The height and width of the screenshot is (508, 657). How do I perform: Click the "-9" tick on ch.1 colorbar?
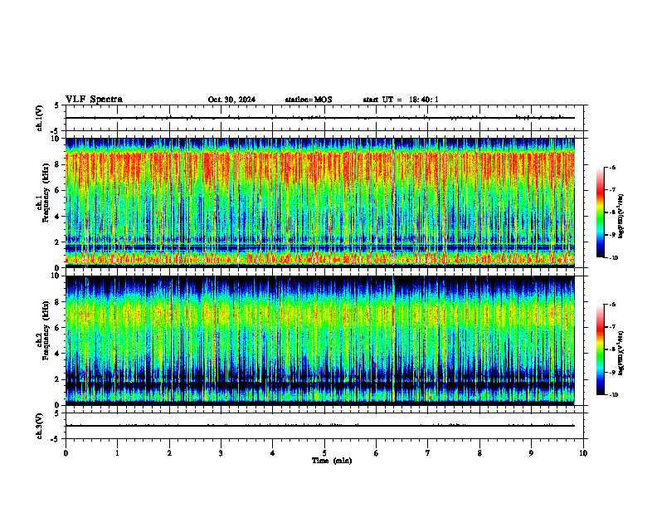click(611, 235)
